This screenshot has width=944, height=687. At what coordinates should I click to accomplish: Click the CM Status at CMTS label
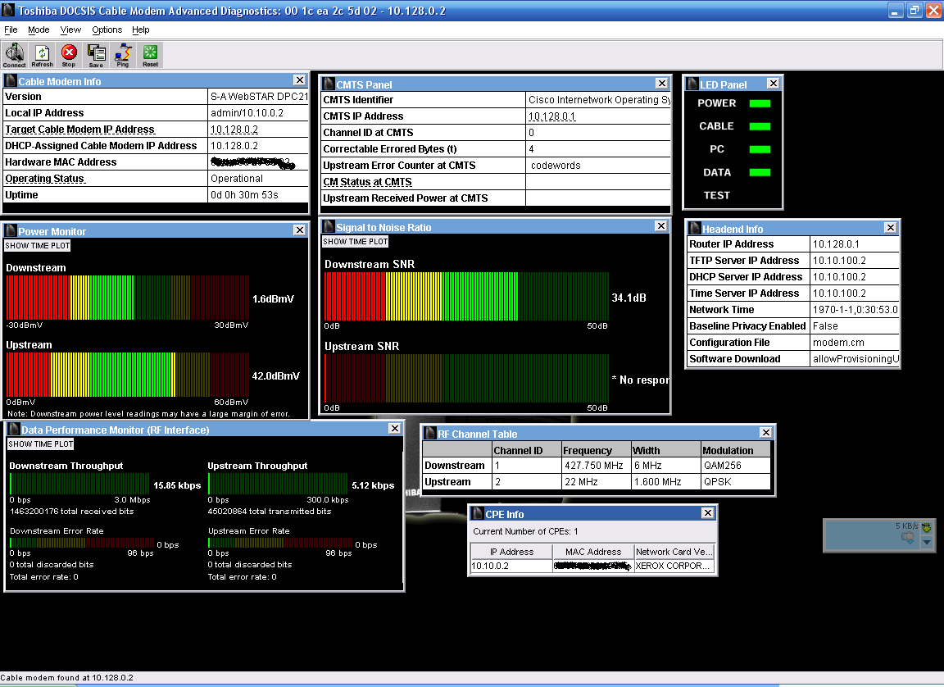367,182
